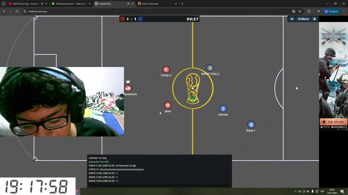Bookmark this page with star icon
The image size is (348, 195).
(x=300, y=11)
